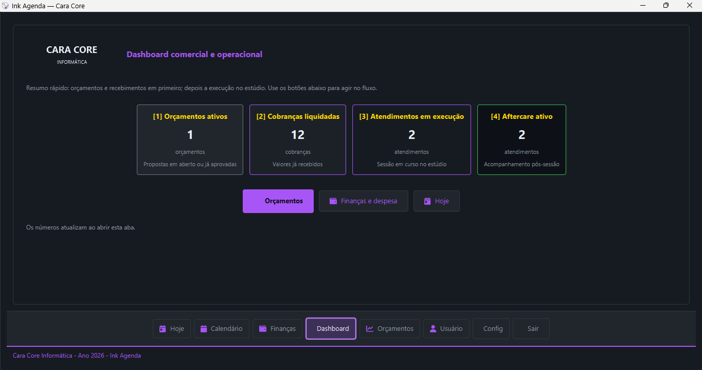Click the CARA CORE logo text
702x370 pixels.
[x=71, y=50]
